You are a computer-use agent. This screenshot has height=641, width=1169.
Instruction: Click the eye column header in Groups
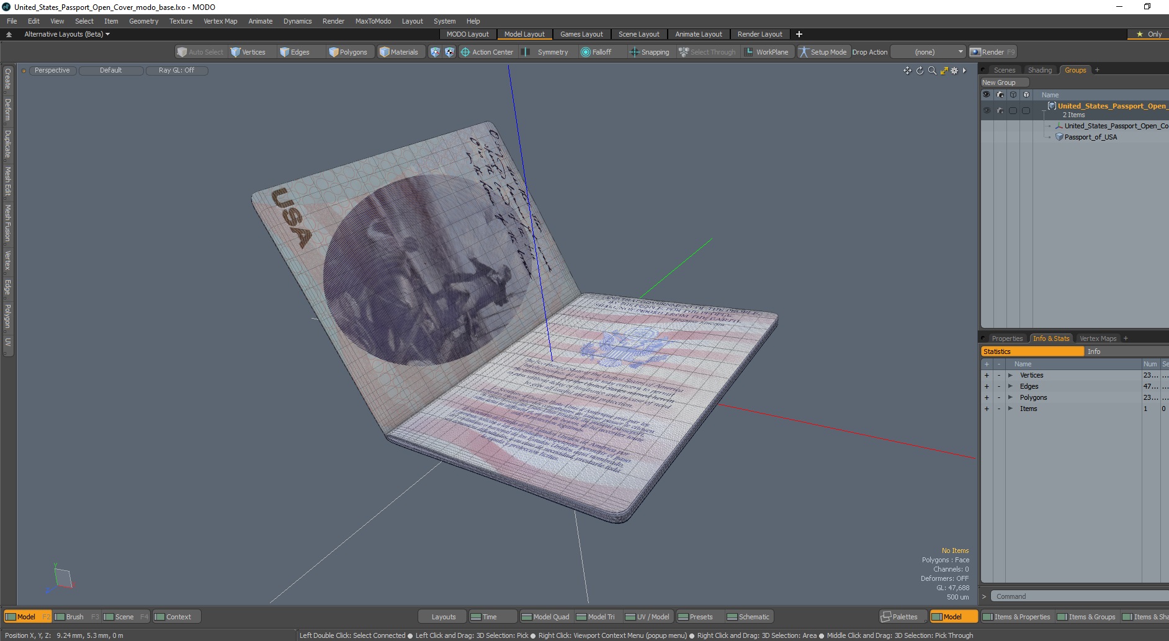[987, 95]
